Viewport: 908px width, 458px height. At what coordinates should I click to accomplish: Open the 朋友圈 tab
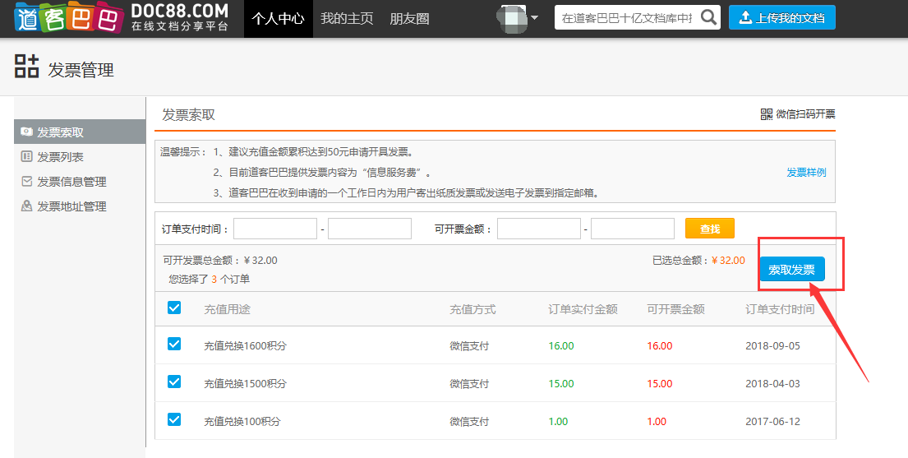(409, 19)
